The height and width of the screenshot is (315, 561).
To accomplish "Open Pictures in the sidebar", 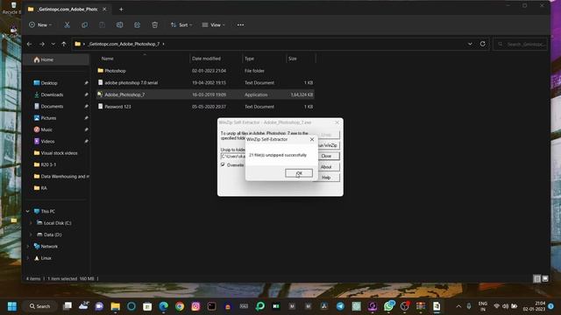I will coord(48,118).
